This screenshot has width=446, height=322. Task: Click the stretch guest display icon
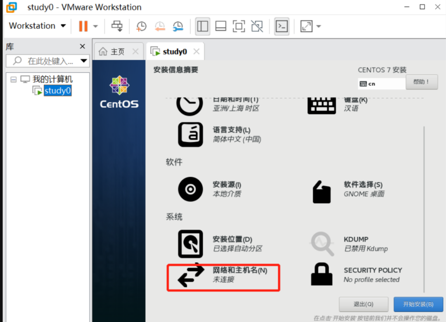coord(306,26)
